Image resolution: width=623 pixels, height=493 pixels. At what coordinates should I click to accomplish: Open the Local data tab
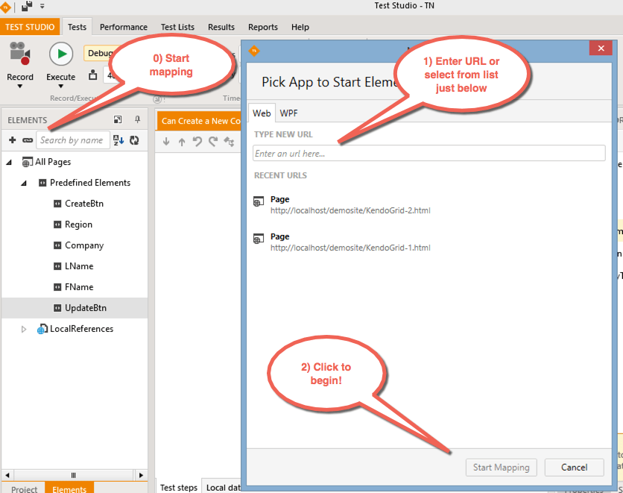[223, 488]
